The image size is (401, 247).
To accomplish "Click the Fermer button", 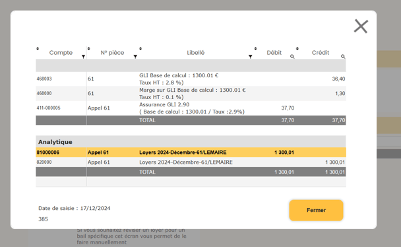I will click(316, 210).
